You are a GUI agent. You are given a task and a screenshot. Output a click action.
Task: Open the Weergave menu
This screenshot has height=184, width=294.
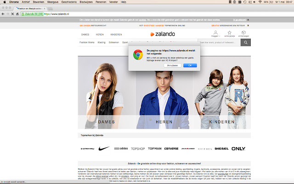[53, 2]
